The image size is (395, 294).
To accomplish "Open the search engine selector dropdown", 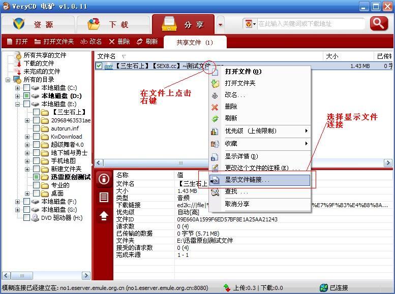I will [250, 24].
